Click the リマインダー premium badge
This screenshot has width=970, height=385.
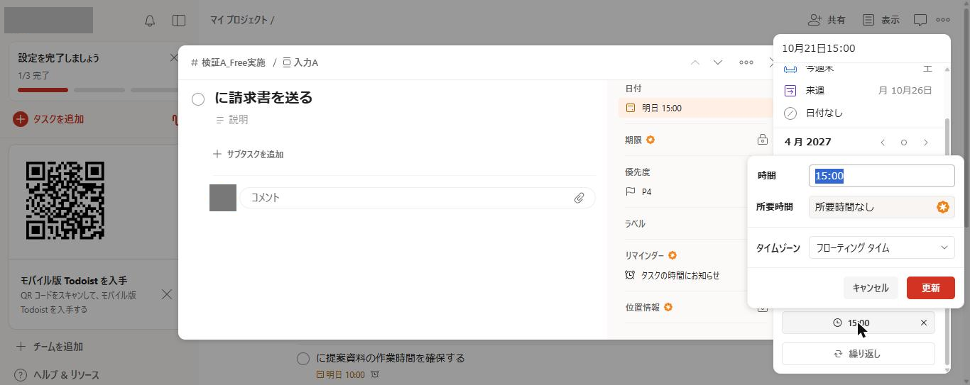(672, 255)
